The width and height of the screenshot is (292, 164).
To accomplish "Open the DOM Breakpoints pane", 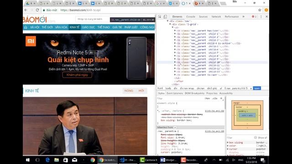I will 195,93.
